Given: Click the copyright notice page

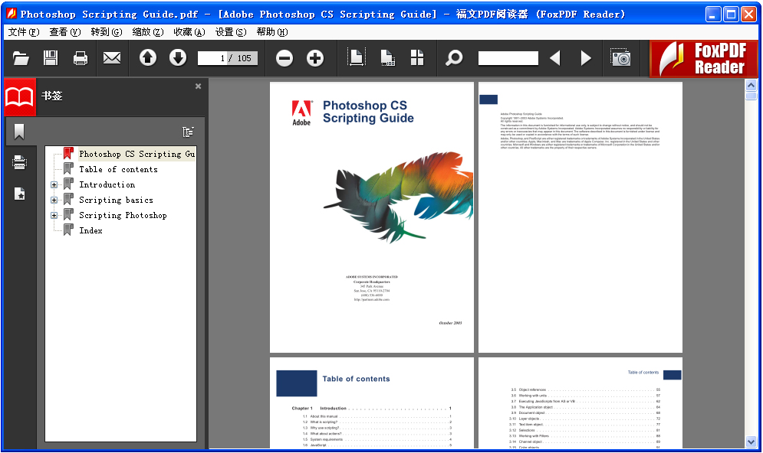Looking at the screenshot, I should coord(580,217).
